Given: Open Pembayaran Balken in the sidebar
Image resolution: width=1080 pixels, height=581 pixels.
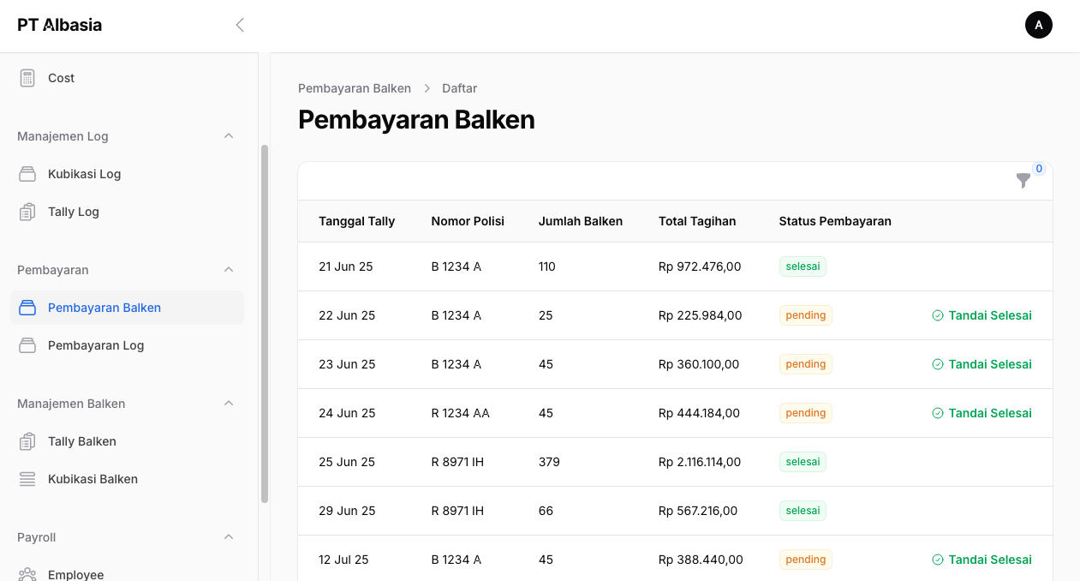Looking at the screenshot, I should tap(104, 308).
